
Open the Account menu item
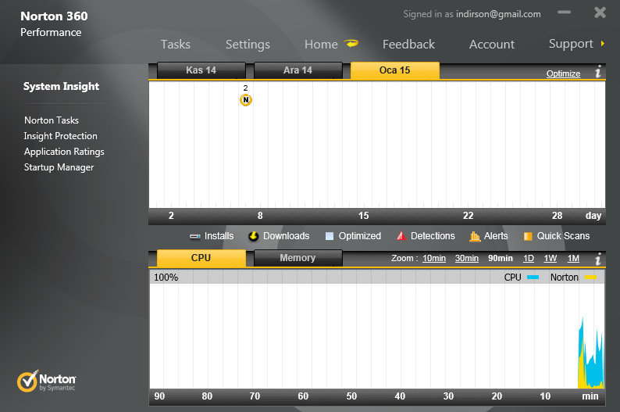(492, 45)
